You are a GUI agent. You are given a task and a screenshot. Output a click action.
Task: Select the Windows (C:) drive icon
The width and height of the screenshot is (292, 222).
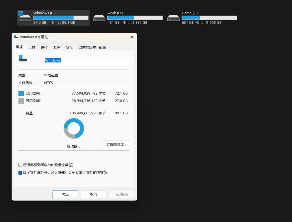(24, 17)
